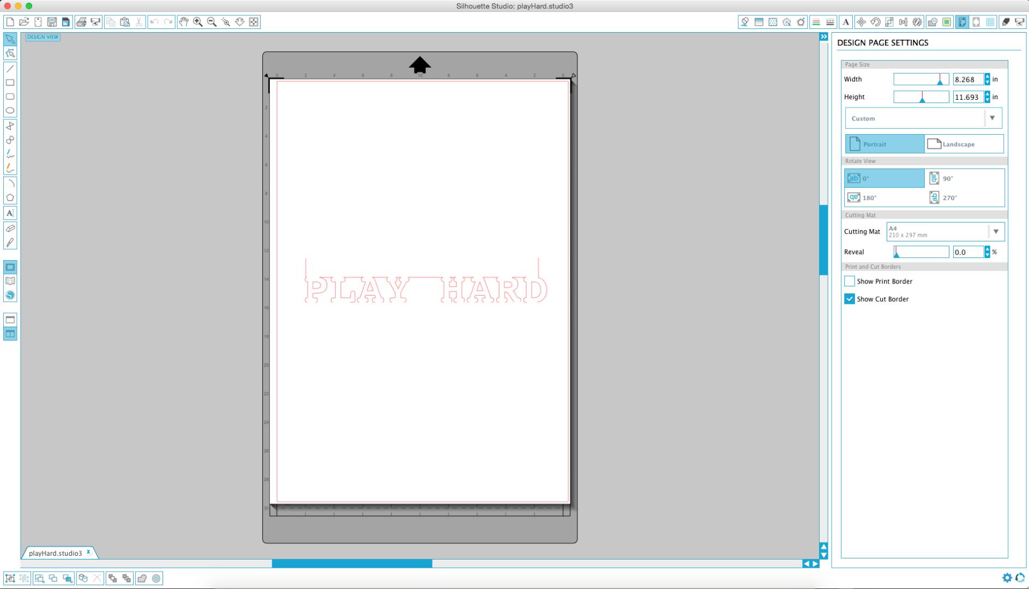Enable Show Print Border
The width and height of the screenshot is (1029, 589).
[x=849, y=281]
